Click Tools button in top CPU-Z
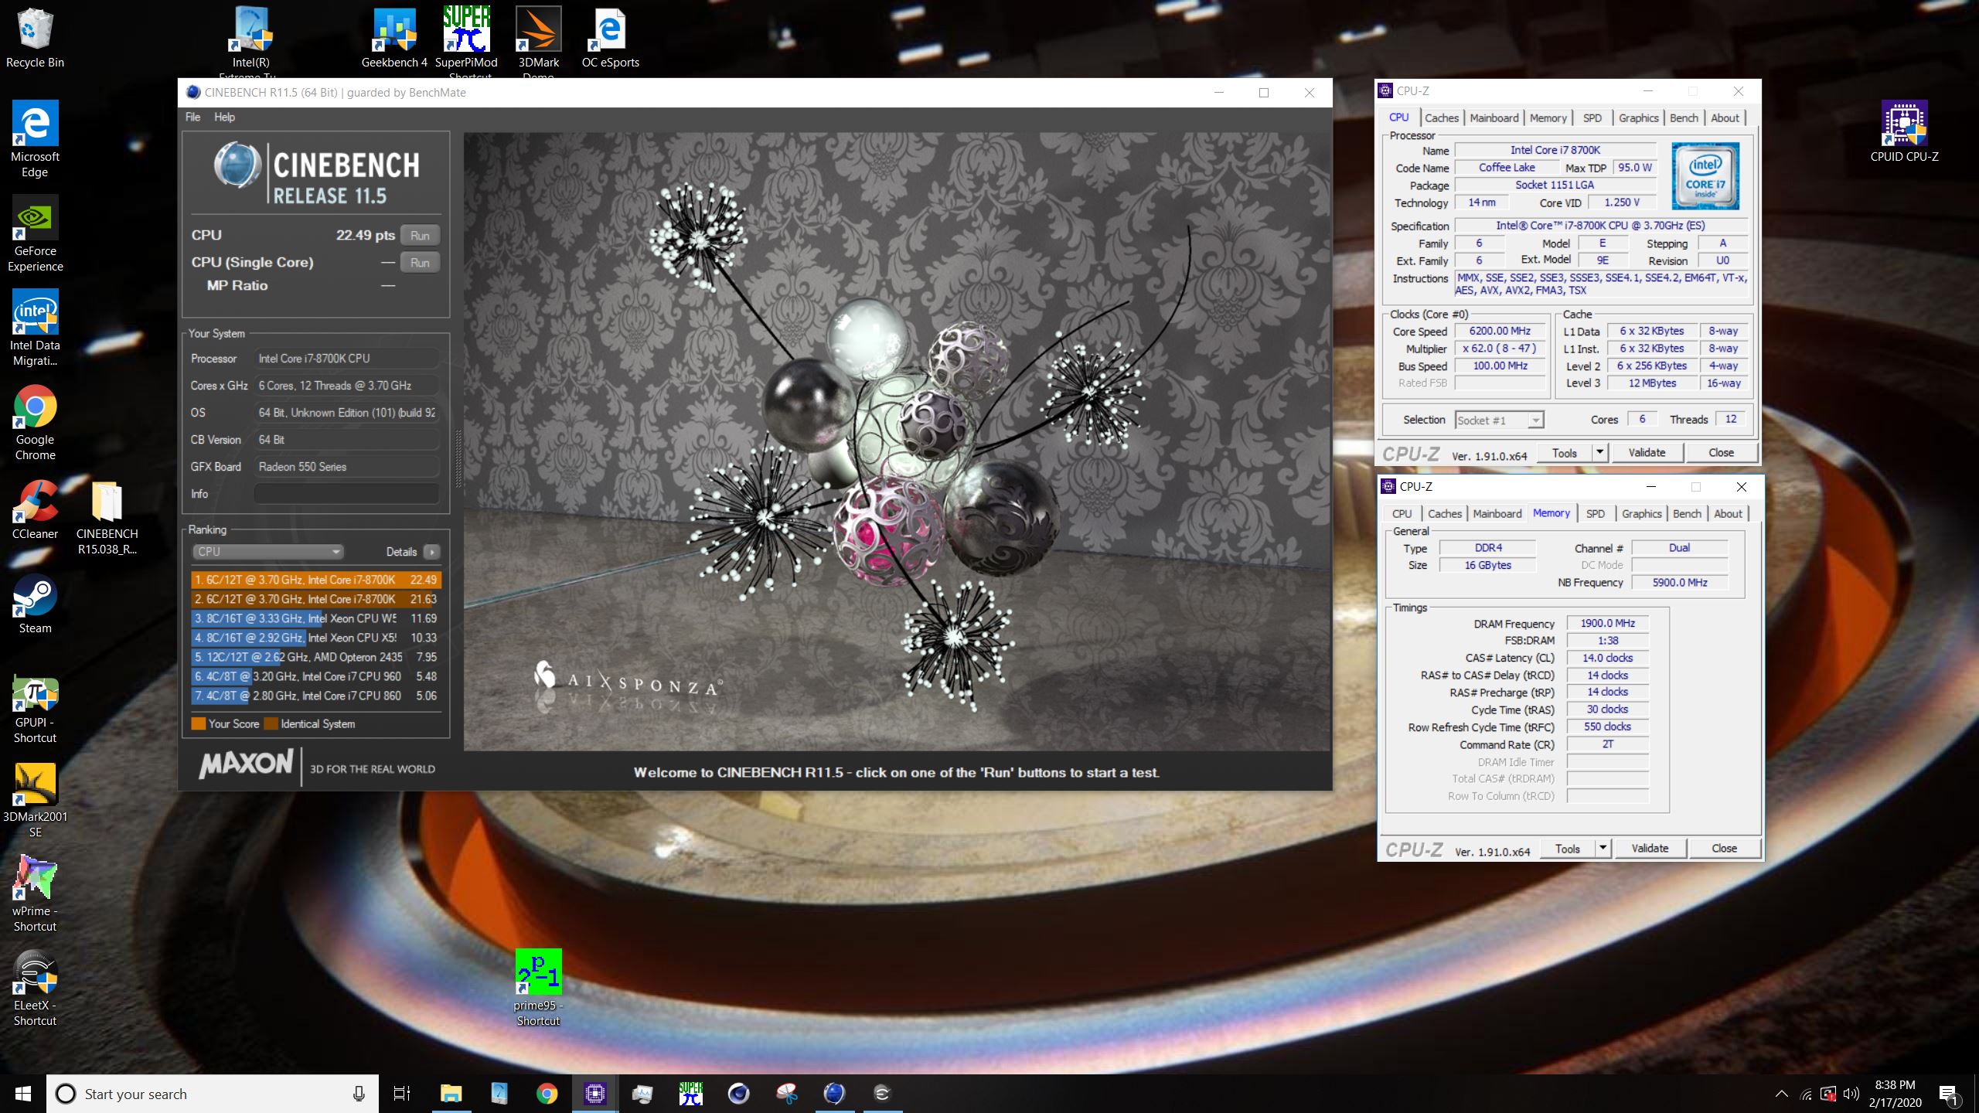The height and width of the screenshot is (1113, 1979). coord(1564,453)
